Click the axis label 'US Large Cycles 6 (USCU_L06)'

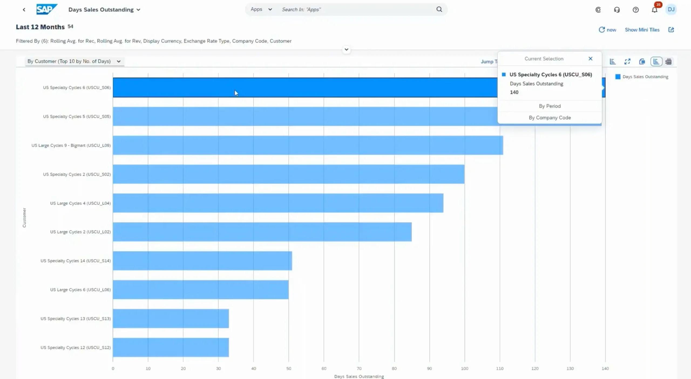pyautogui.click(x=80, y=290)
